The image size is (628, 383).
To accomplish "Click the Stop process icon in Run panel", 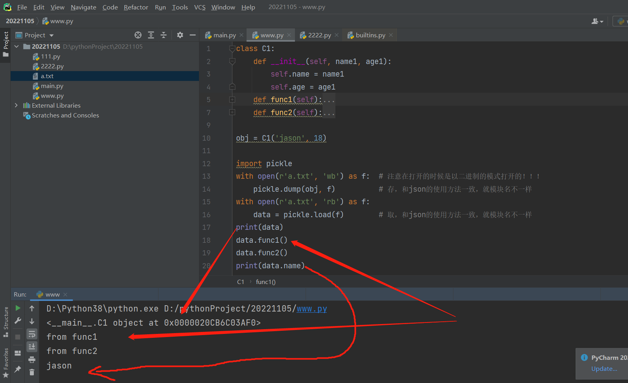I will (x=18, y=337).
